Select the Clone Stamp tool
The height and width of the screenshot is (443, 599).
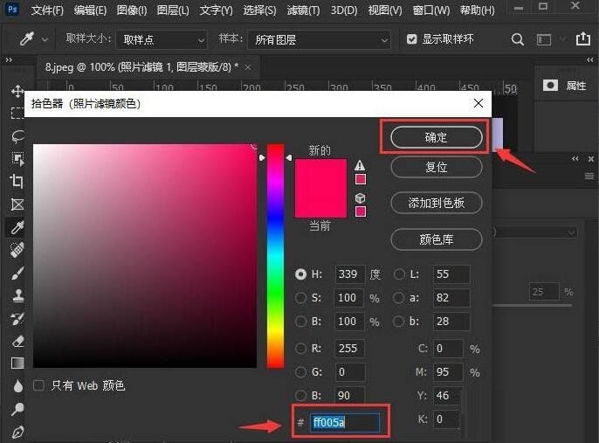(17, 295)
